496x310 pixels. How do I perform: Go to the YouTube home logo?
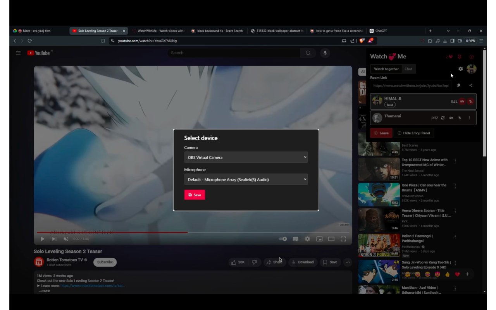coord(40,53)
